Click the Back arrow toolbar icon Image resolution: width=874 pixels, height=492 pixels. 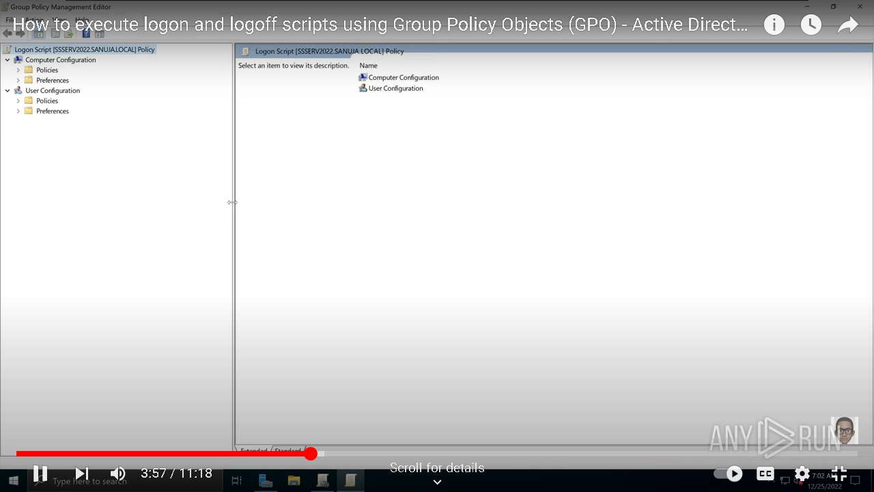pos(8,33)
